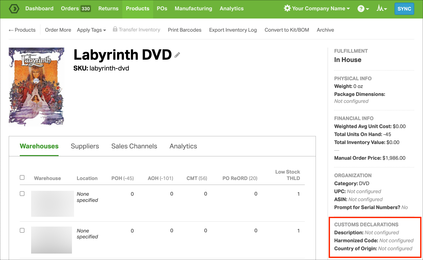Screen dimensions: 423x260
Task: Click ASIN Not configured value
Action: 365,199
